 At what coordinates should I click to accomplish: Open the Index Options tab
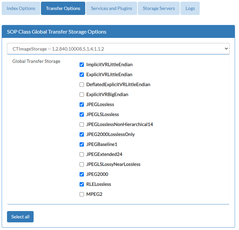21,8
